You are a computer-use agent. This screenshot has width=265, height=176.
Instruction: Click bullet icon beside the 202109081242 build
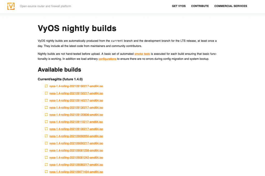(x=46, y=157)
